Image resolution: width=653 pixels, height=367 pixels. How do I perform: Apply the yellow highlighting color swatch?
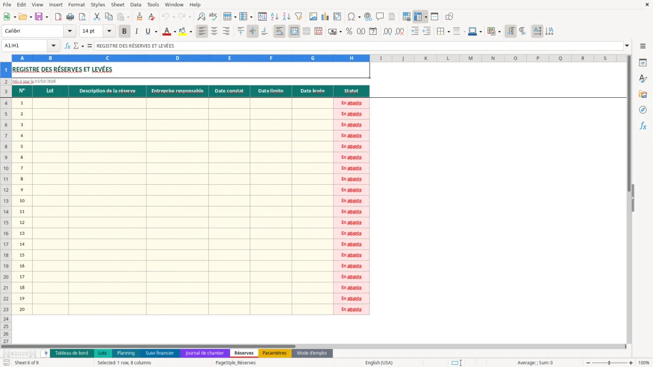tap(183, 32)
